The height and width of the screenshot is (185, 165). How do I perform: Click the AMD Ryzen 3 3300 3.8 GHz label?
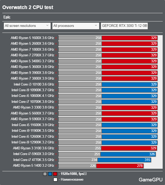point(34,107)
